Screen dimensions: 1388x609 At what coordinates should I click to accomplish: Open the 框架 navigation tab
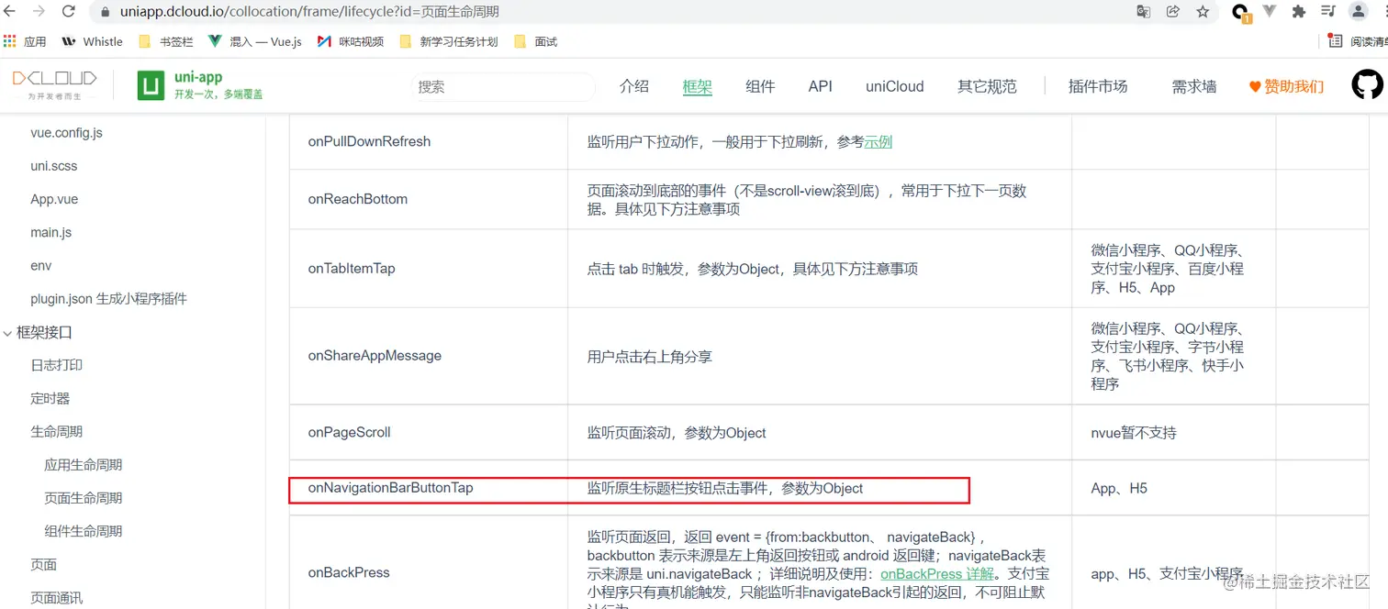click(698, 86)
